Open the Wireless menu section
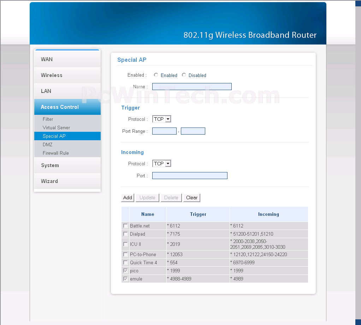The height and width of the screenshot is (325, 361). point(67,75)
